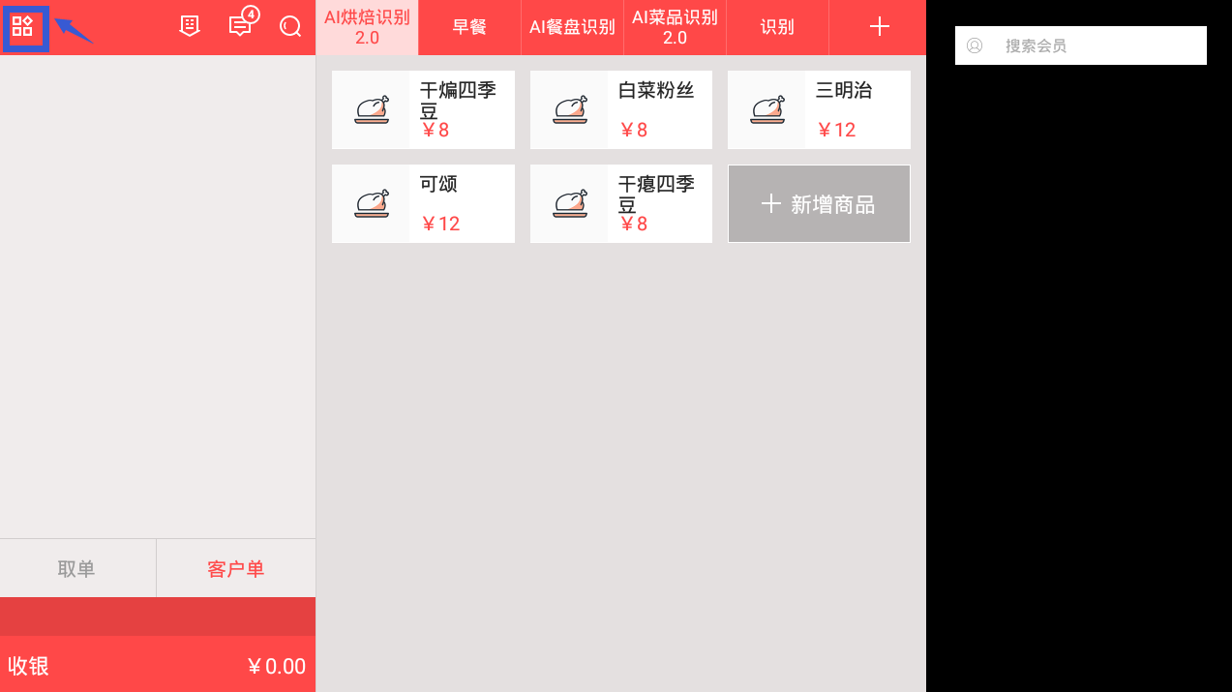Image resolution: width=1232 pixels, height=692 pixels.
Task: Focus the 搜索会员 search field
Action: point(1081,45)
